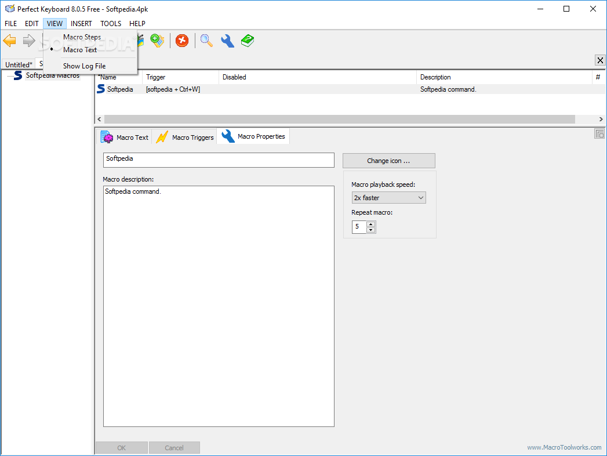Open www.MacroToolworks.com link
This screenshot has height=456, width=607.
click(564, 447)
